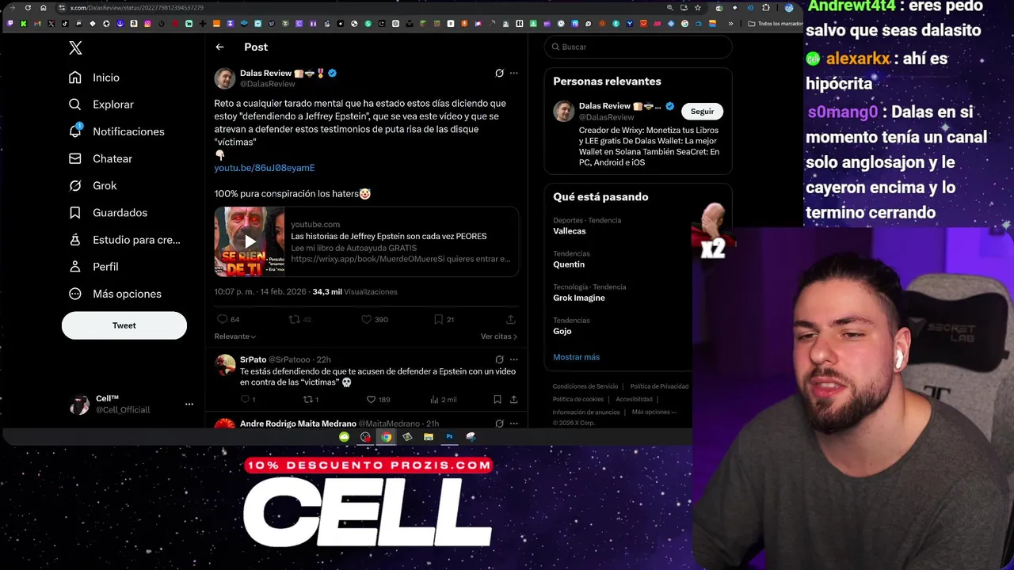Viewport: 1014px width, 570px height.
Task: Like the main post with 390 likes
Action: tap(374, 319)
